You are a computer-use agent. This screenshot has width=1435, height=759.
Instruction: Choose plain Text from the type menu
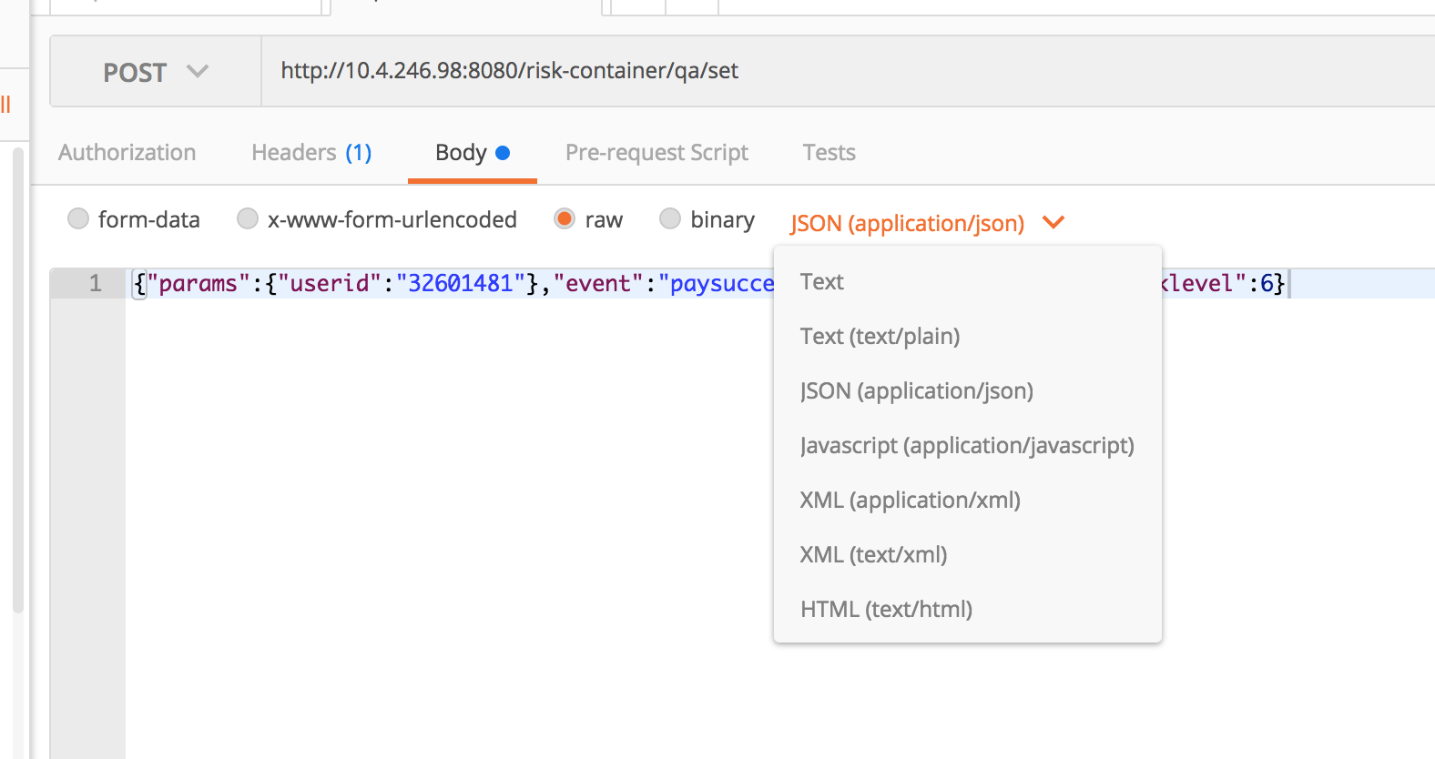click(822, 282)
